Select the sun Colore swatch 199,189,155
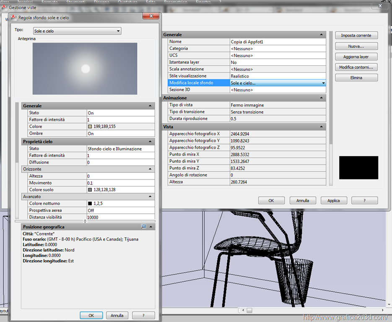 (x=90, y=127)
